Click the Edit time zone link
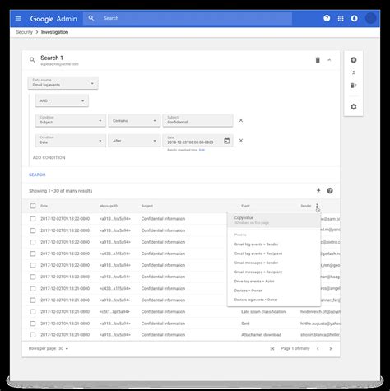Image resolution: width=390 pixels, height=391 pixels. 202,150
